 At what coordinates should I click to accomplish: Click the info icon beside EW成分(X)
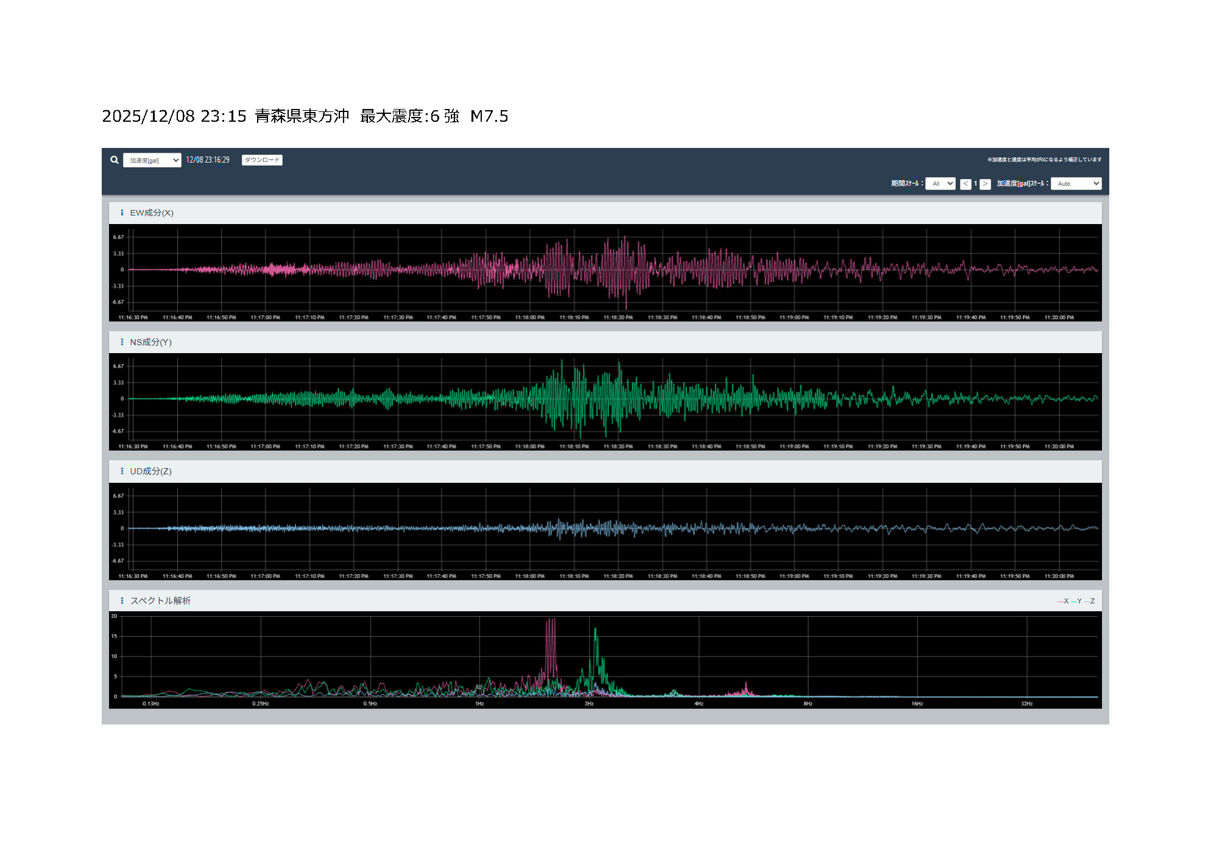pos(122,213)
